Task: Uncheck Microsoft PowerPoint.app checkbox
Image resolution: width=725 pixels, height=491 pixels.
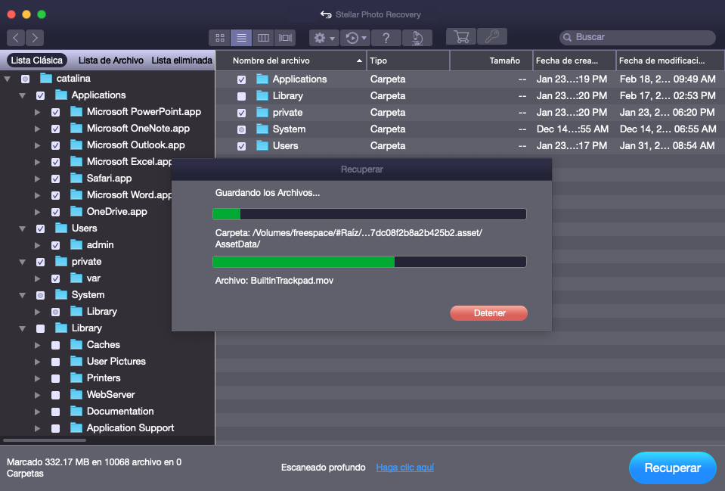Action: 55,112
